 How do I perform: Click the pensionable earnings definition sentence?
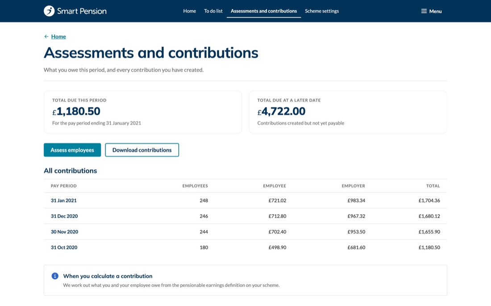(x=171, y=285)
